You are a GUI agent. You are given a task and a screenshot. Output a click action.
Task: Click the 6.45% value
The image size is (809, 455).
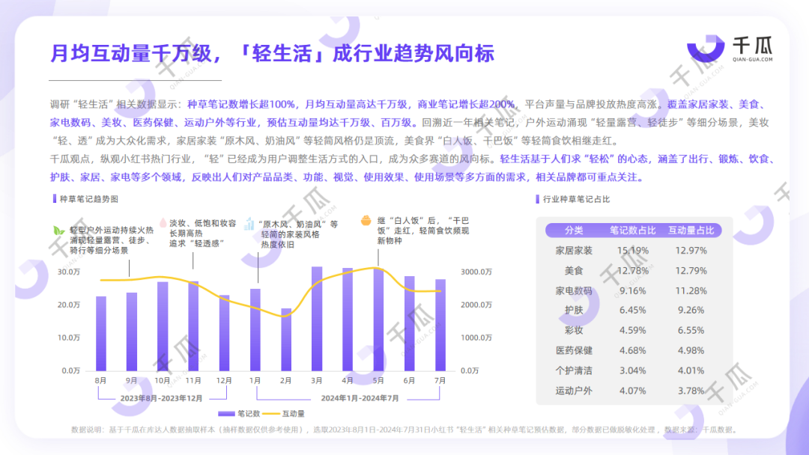(632, 311)
